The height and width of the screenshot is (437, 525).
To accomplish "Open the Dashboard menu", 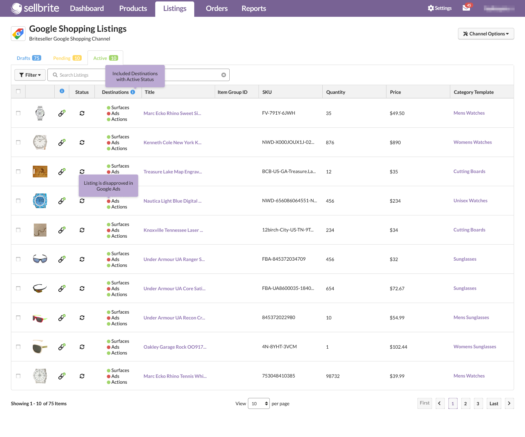I will [87, 8].
